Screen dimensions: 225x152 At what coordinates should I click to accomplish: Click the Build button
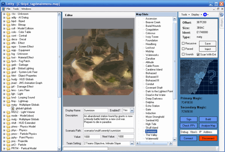pyautogui.click(x=208, y=119)
